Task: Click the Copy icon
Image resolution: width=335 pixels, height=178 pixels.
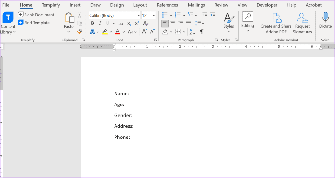Action: click(x=79, y=23)
